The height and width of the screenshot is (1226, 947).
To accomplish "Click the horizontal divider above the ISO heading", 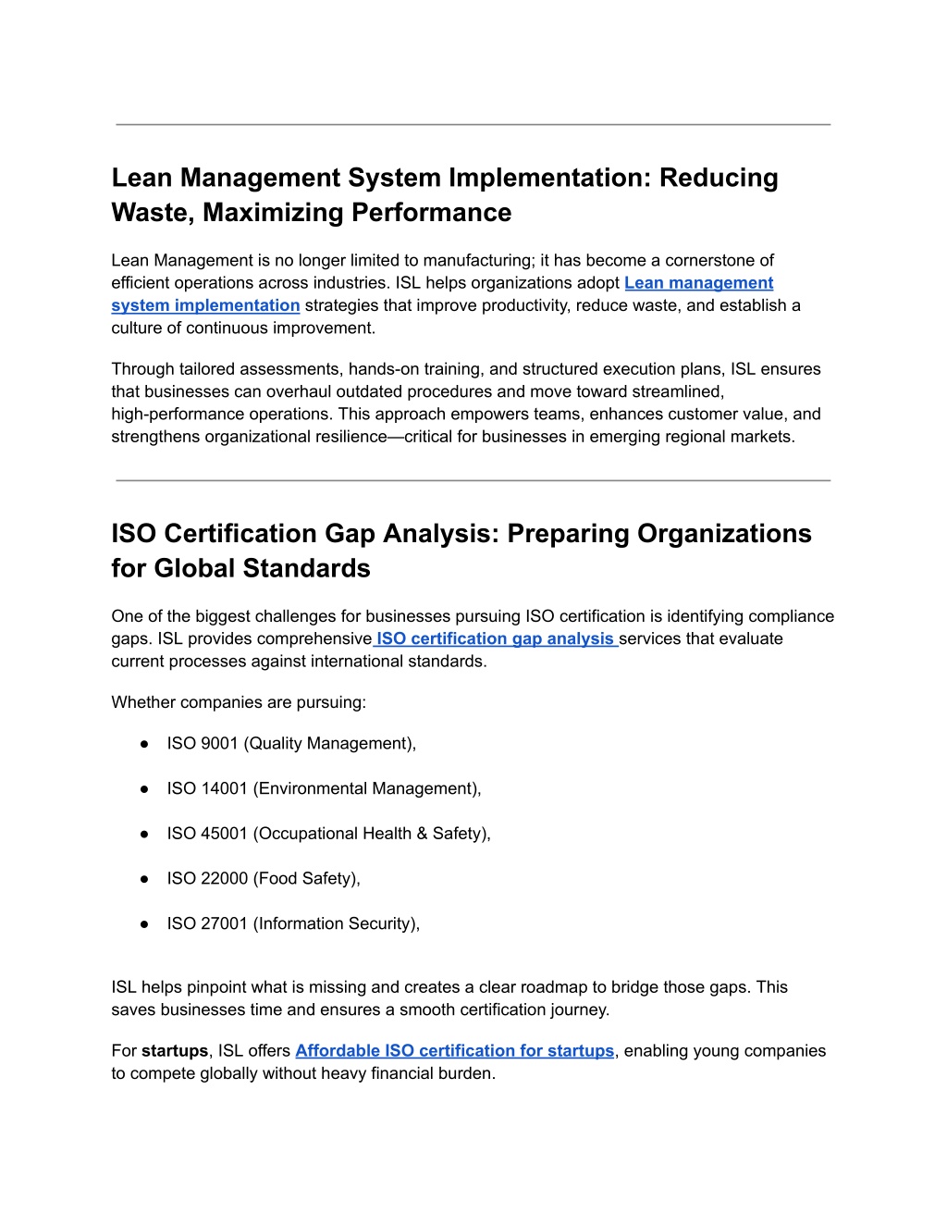I will (x=473, y=480).
